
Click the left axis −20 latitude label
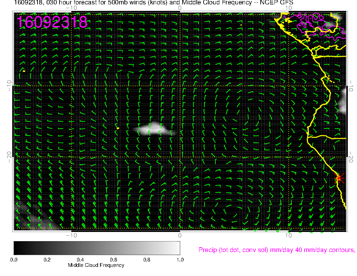(x=9, y=157)
